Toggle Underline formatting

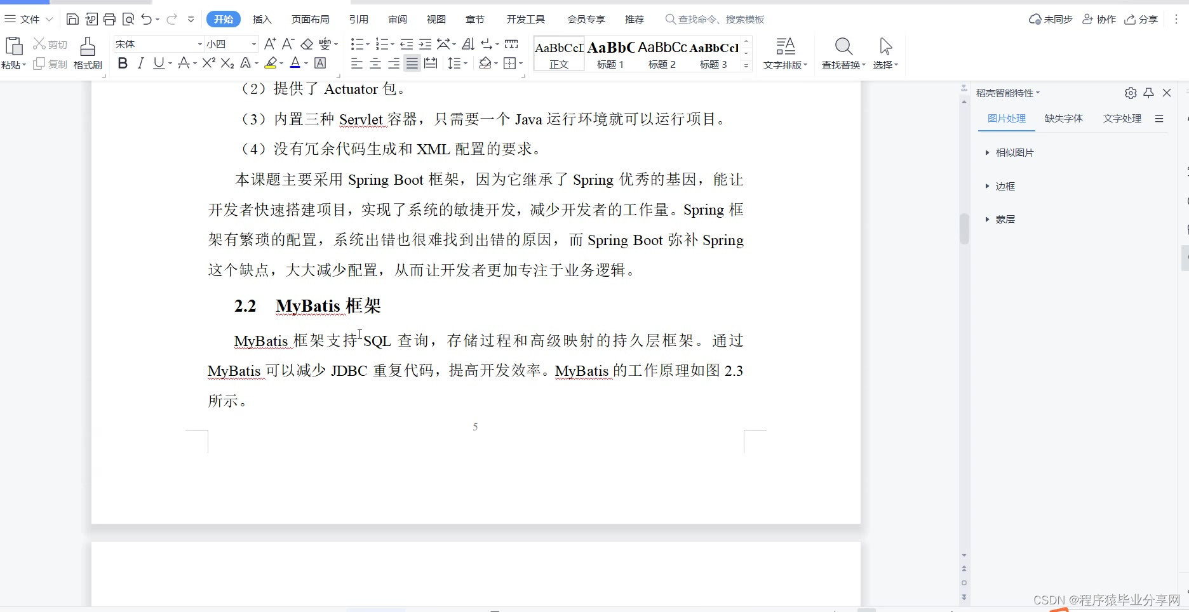point(158,63)
